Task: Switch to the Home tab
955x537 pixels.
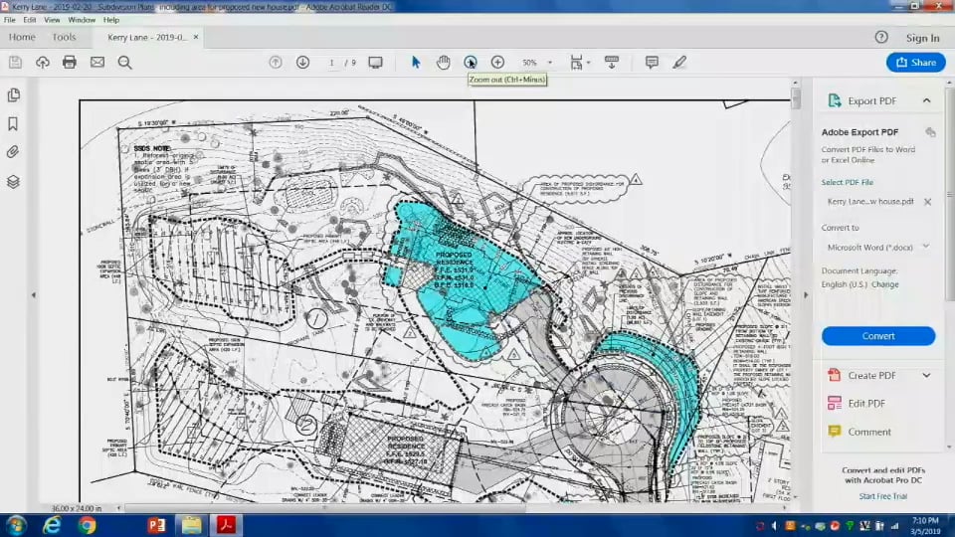Action: [22, 37]
